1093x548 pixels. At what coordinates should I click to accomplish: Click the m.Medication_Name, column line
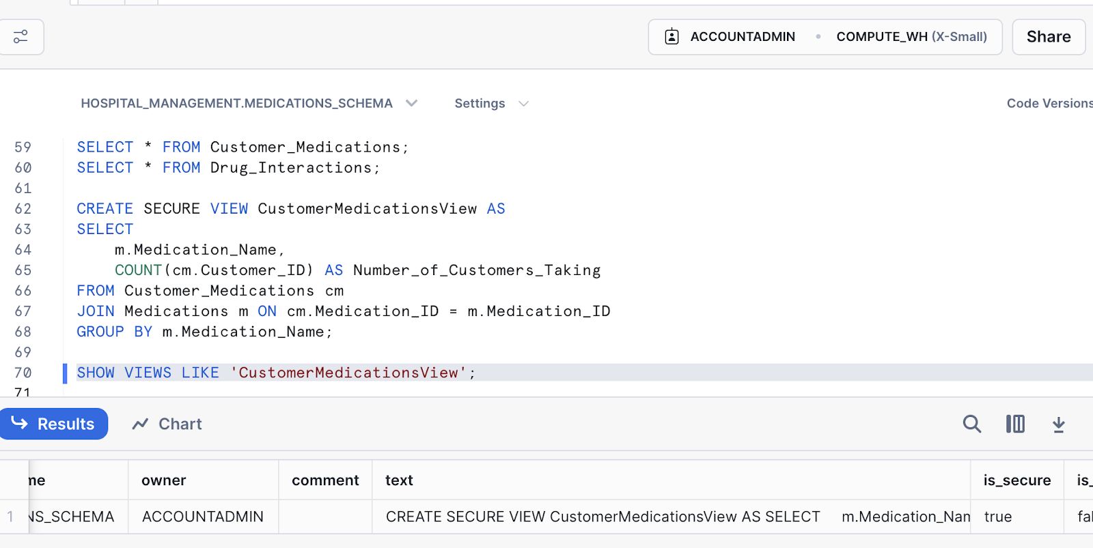point(199,250)
